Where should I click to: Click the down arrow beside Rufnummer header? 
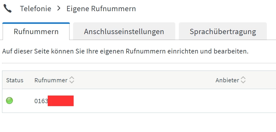coord(72,82)
